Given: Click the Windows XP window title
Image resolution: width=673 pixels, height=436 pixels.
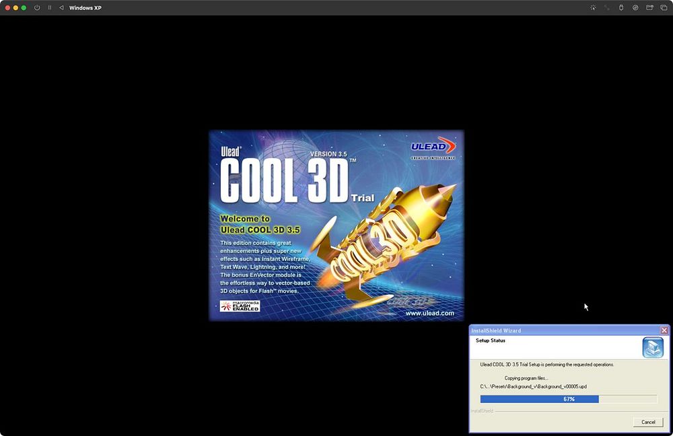Looking at the screenshot, I should (85, 7).
